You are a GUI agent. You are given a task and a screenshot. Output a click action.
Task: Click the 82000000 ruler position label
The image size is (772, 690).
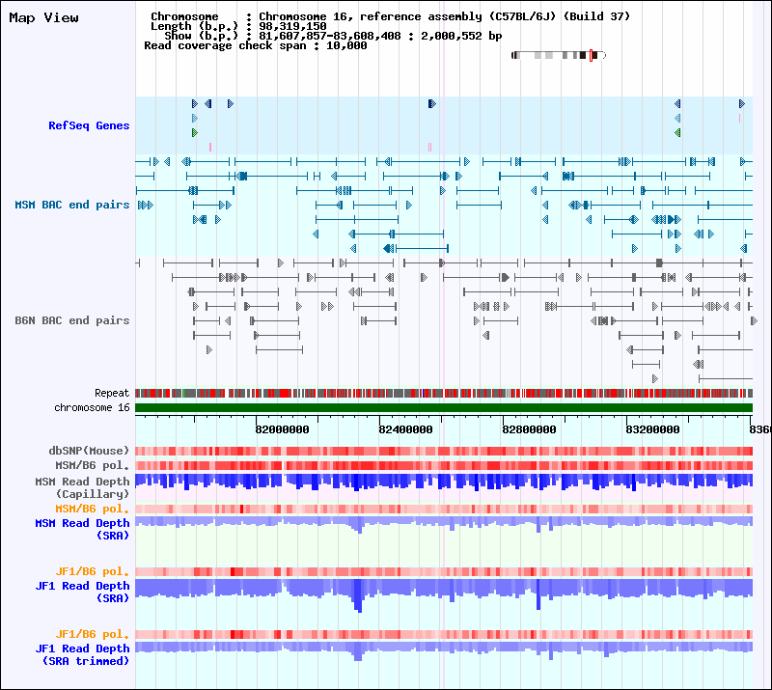point(282,429)
